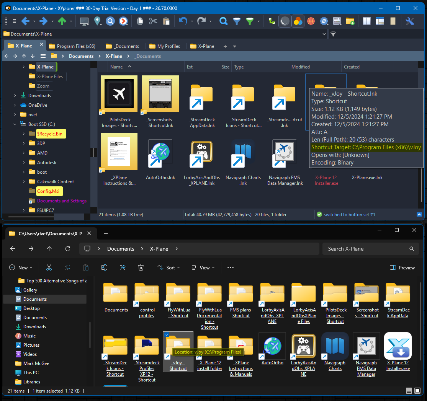Click the scissors Cut icon in XYplorer toolbar
Screen dimensions: 427x401
(x=153, y=21)
